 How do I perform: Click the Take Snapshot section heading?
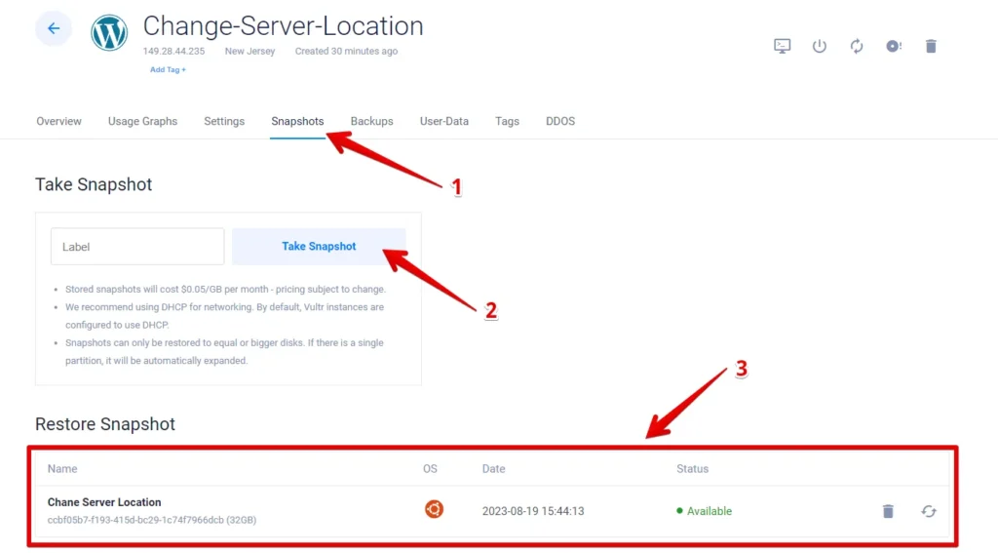click(x=94, y=184)
